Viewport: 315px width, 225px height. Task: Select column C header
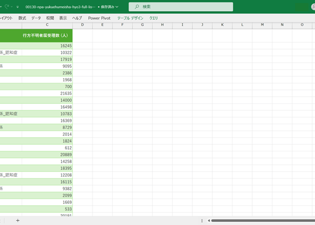coord(47,25)
